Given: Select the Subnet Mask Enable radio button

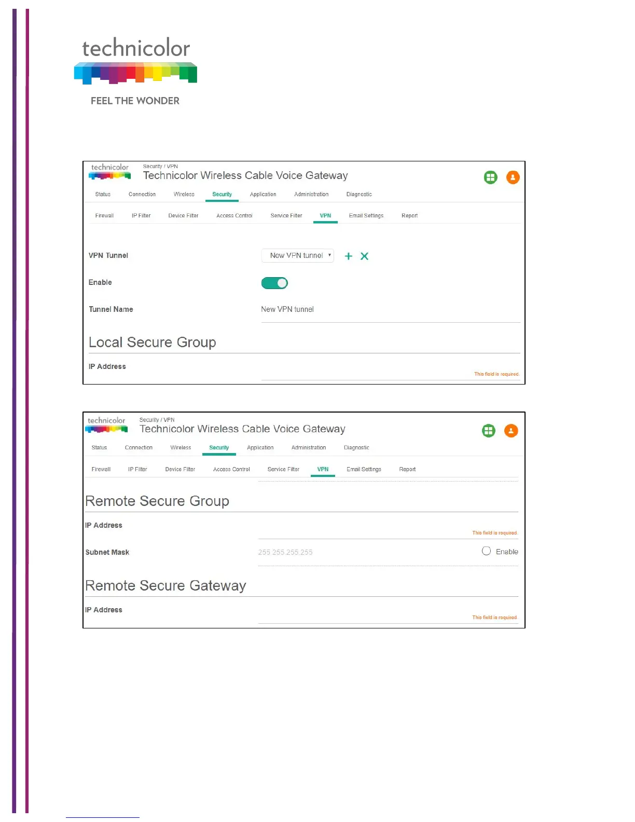Looking at the screenshot, I should (x=486, y=551).
